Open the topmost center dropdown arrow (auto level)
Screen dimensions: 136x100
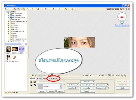click(x=94, y=82)
